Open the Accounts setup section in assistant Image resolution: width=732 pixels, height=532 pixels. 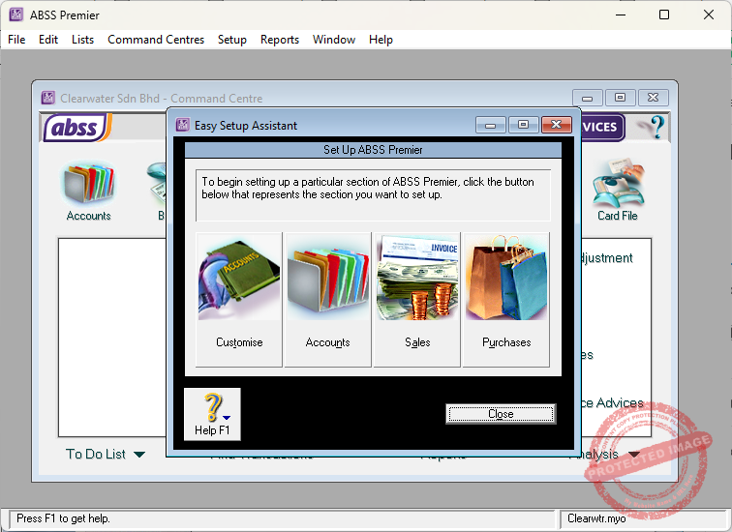(327, 299)
